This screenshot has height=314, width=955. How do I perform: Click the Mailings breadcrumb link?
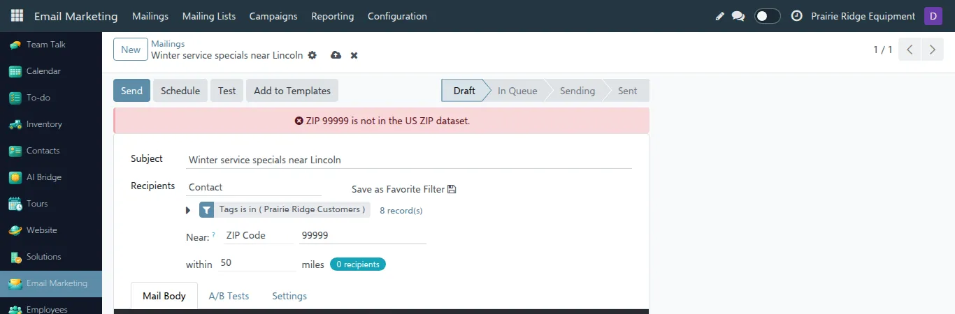[168, 44]
